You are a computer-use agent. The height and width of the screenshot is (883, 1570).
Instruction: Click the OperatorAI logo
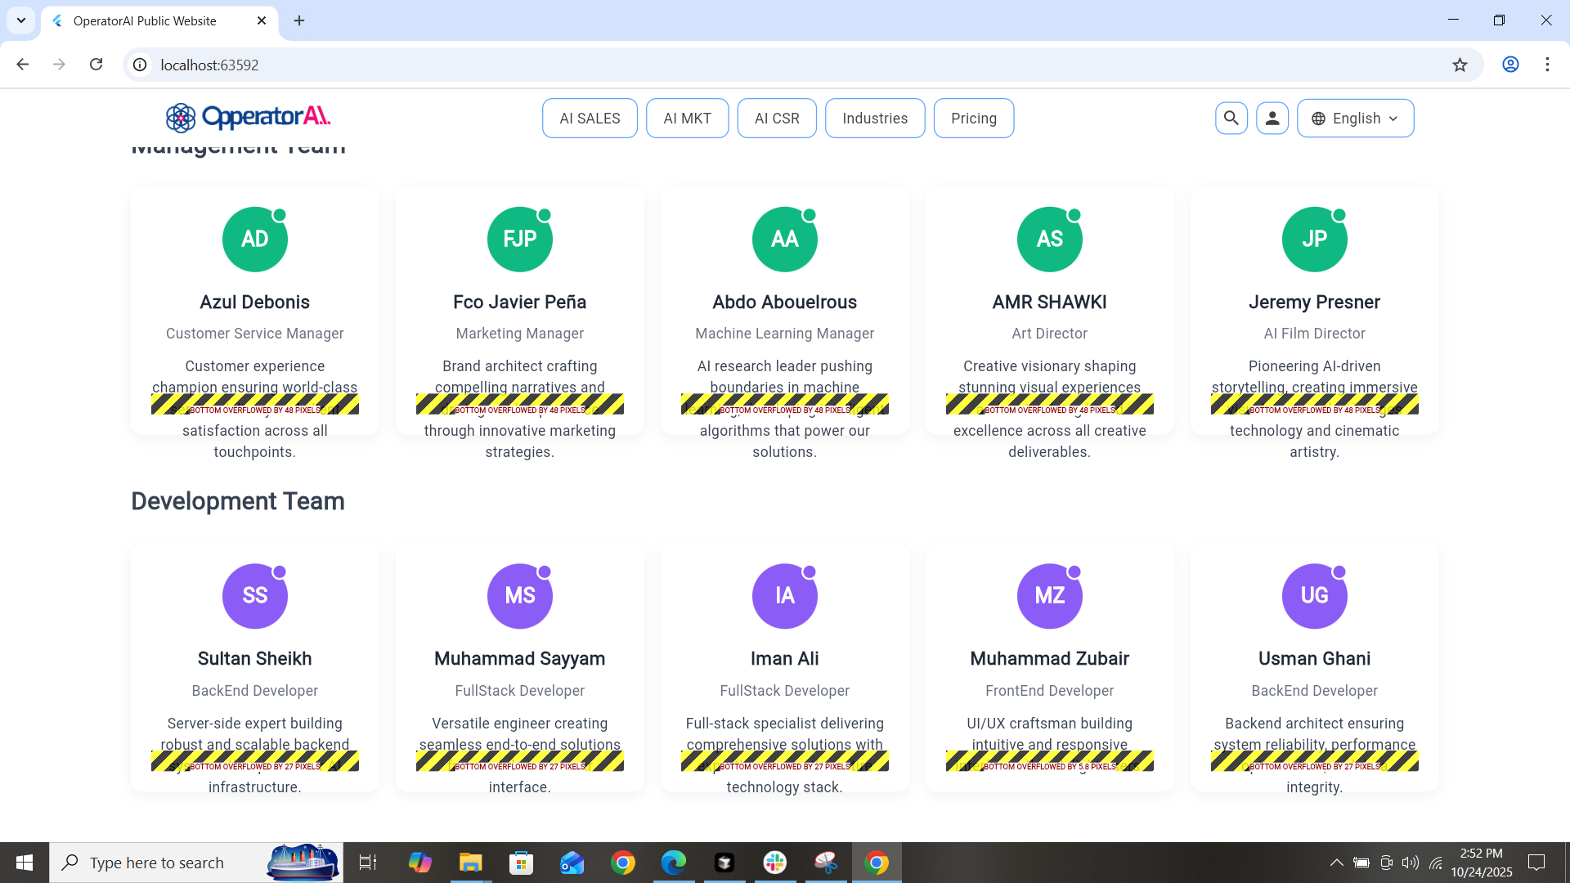[248, 118]
